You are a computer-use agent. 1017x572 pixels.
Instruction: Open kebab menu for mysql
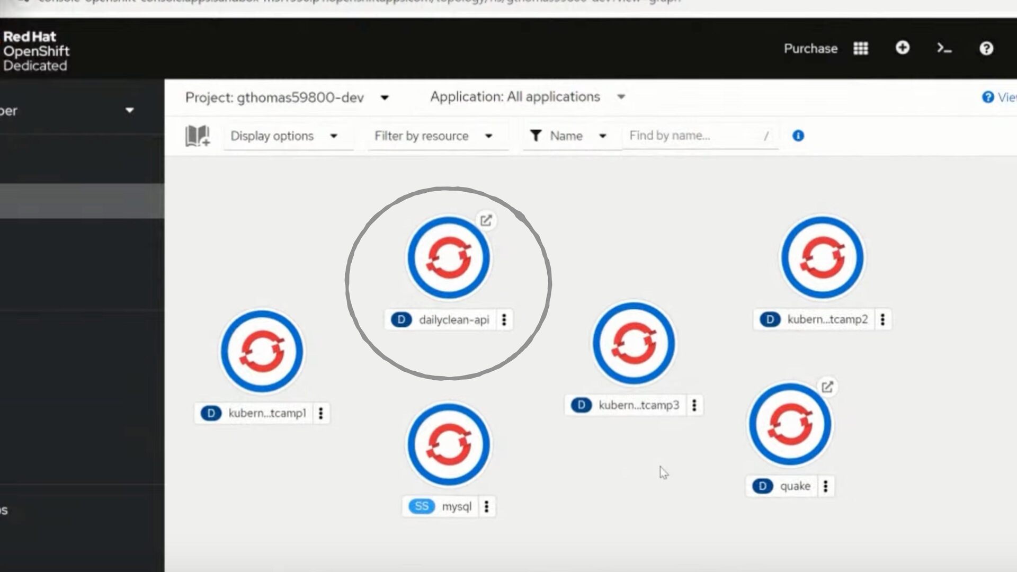(486, 506)
